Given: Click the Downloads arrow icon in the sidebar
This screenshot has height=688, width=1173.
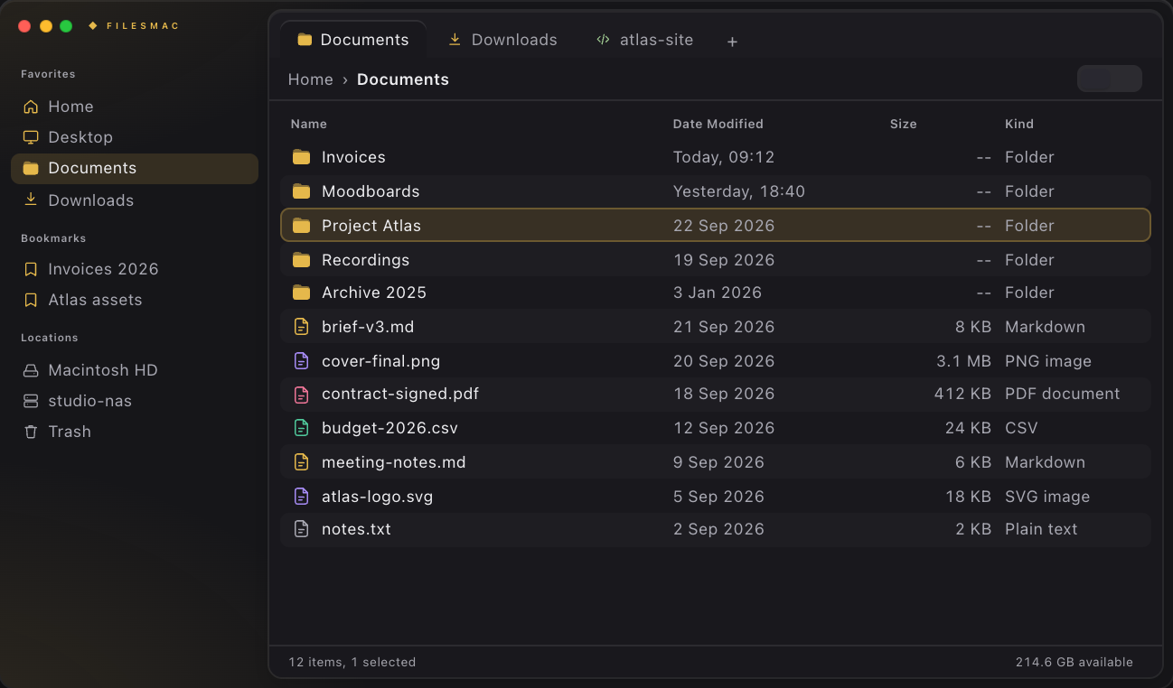Looking at the screenshot, I should click(x=31, y=200).
